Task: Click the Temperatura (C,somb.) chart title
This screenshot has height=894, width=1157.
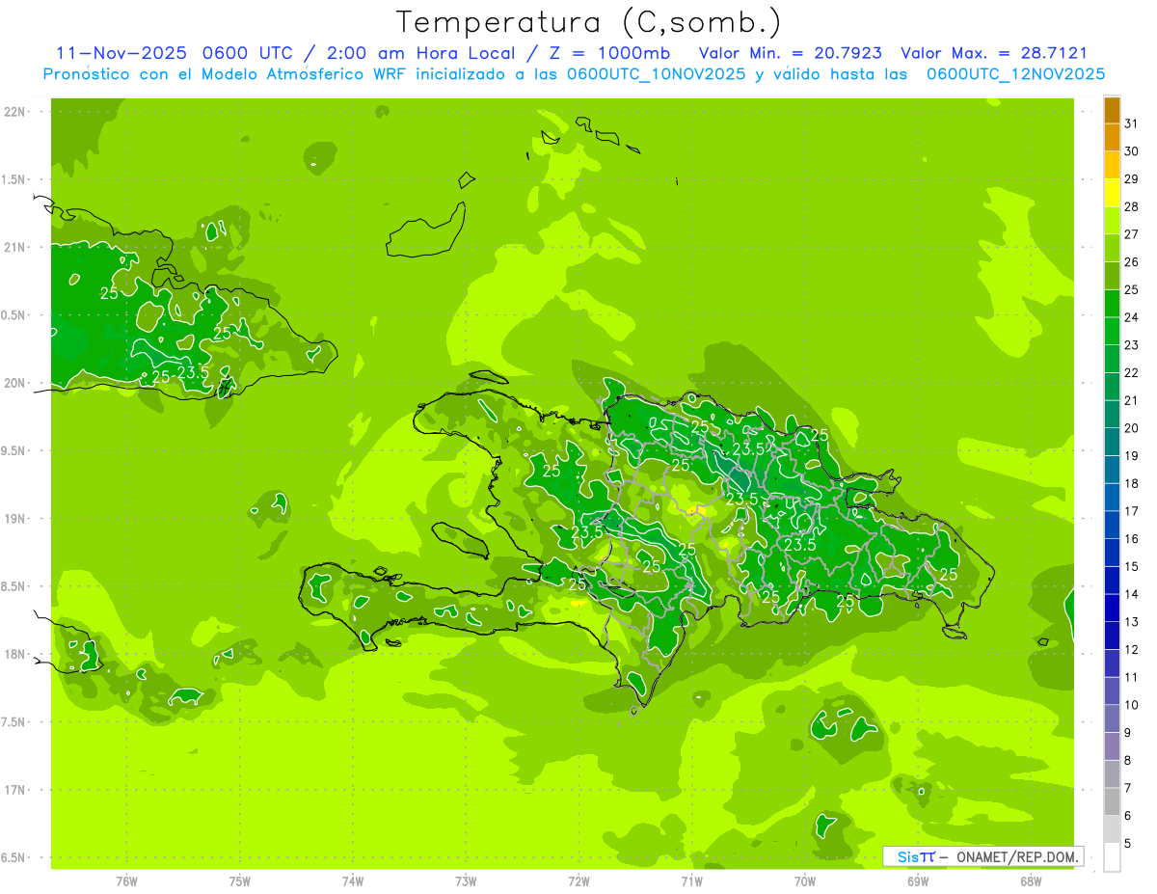Action: tap(588, 21)
